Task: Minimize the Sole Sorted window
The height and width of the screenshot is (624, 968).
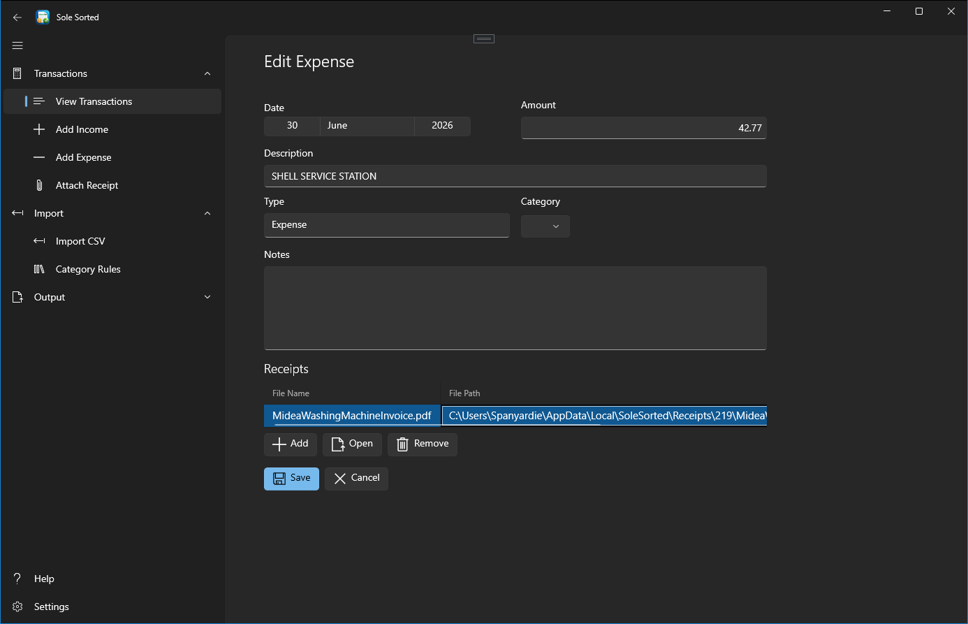Action: [887, 11]
